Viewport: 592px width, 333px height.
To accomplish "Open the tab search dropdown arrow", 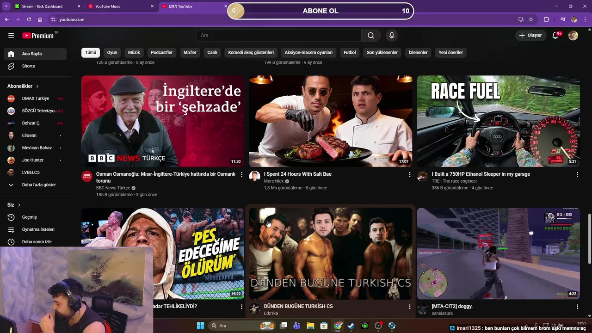I will click(x=6, y=6).
